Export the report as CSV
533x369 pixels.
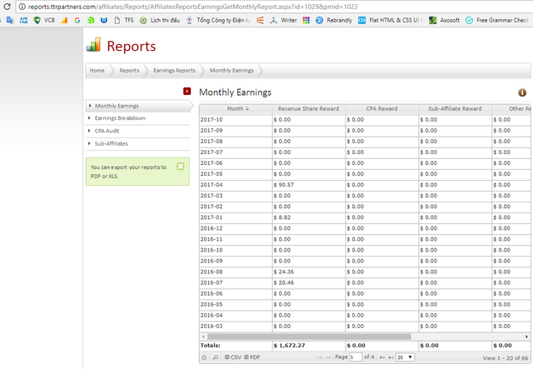pyautogui.click(x=232, y=357)
